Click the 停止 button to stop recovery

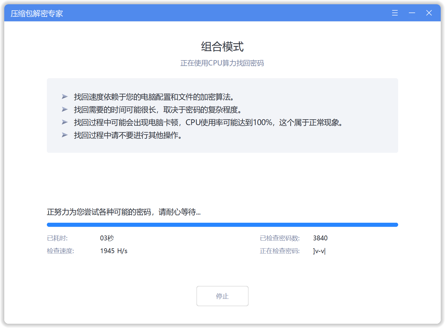(222, 296)
